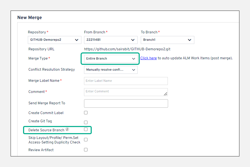Click the 'Click here' ALM link
The image size is (250, 167).
pos(148,58)
